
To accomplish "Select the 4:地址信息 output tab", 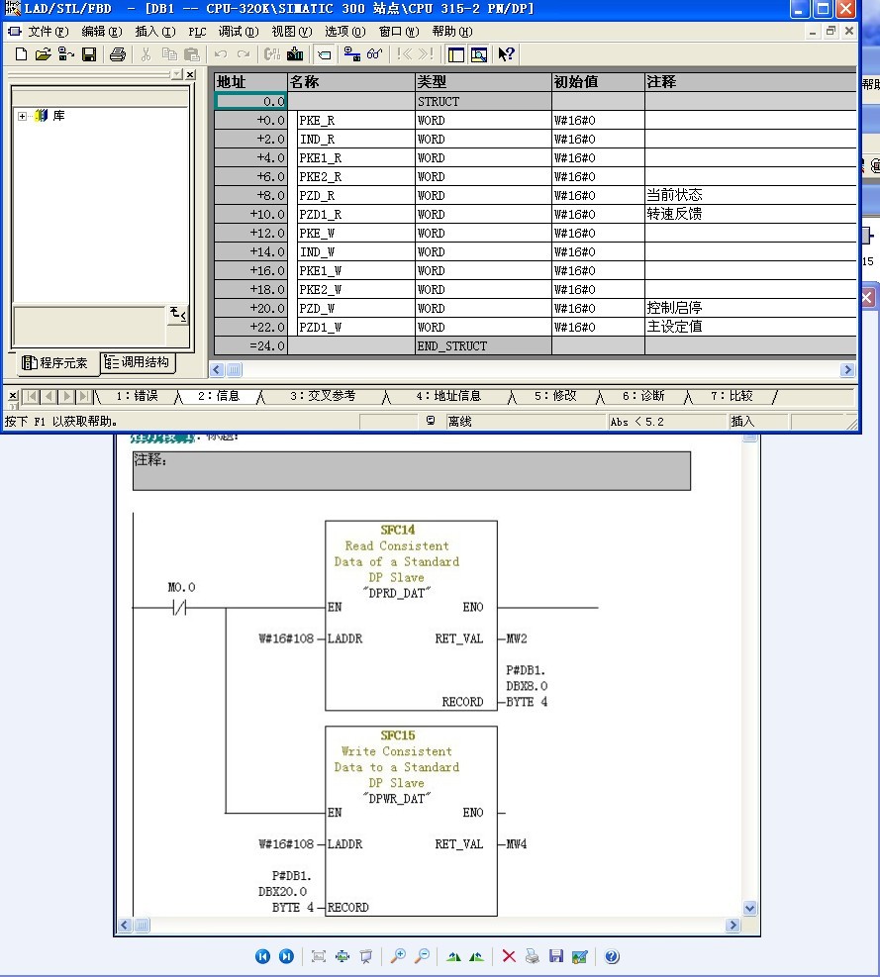I will 448,396.
